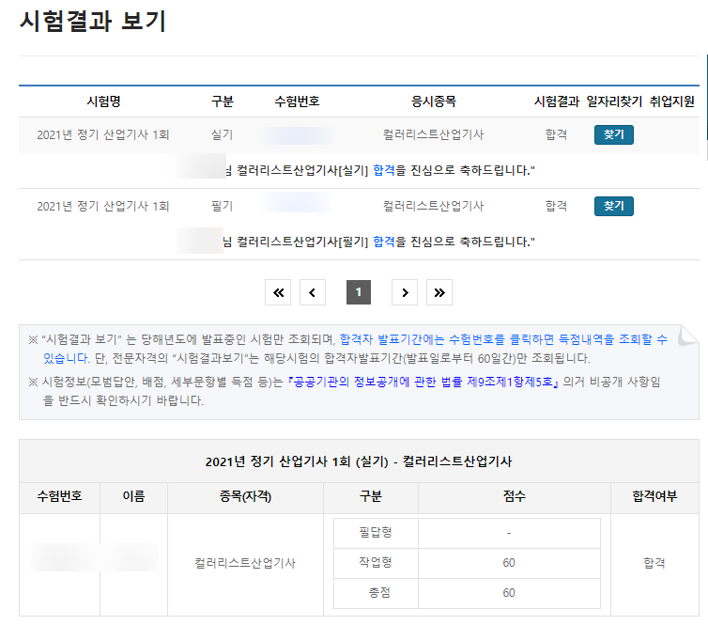This screenshot has height=625, width=708.
Task: Click 찾기 button in the 필기 row
Action: [613, 206]
